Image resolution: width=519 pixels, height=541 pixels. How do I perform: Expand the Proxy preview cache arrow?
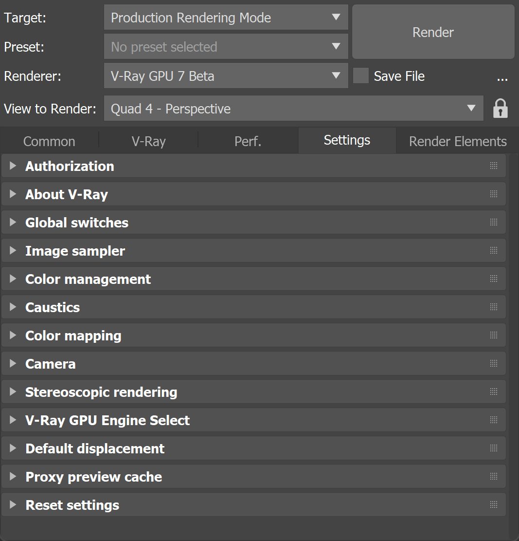pyautogui.click(x=13, y=477)
